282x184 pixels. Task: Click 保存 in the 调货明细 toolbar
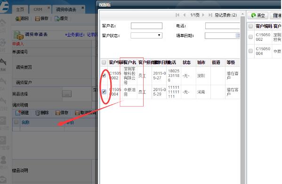pyautogui.click(x=62, y=113)
